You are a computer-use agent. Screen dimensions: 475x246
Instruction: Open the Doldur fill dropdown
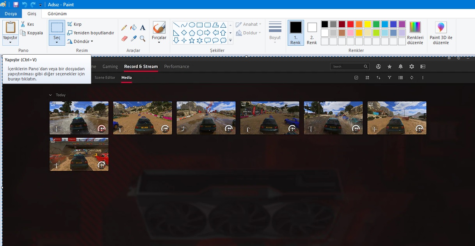(x=249, y=33)
